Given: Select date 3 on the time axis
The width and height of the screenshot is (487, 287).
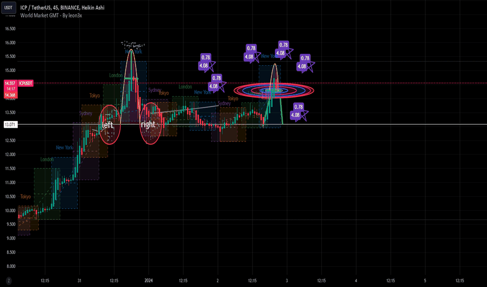Looking at the screenshot, I should coord(287,281).
